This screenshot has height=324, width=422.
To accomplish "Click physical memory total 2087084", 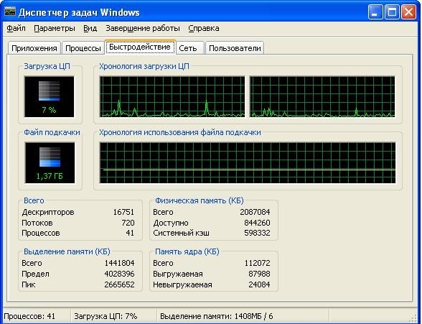I will point(255,212).
